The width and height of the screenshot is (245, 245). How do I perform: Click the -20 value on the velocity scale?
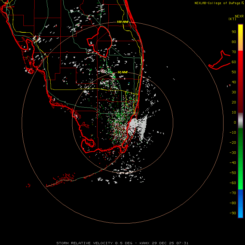pos(233,143)
